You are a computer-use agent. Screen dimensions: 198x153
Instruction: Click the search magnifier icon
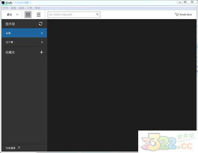click(97, 14)
